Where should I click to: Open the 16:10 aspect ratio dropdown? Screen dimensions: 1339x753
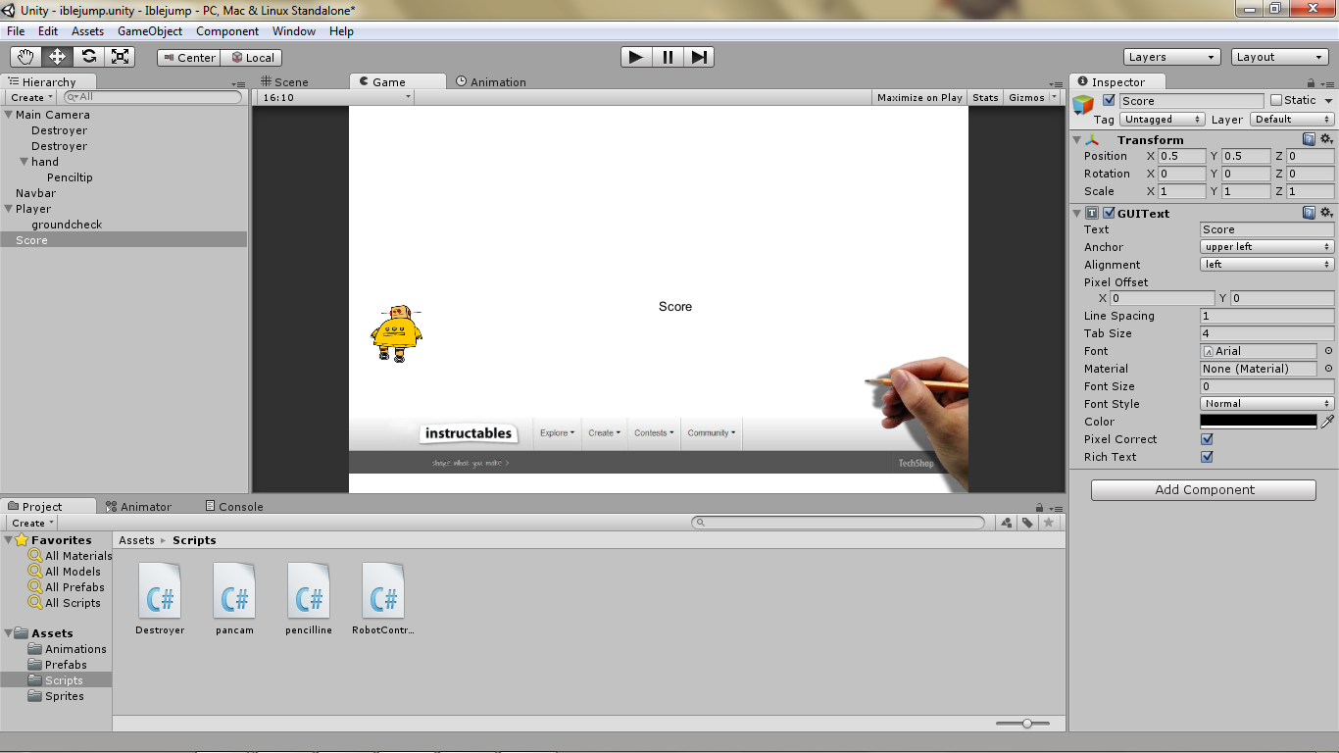(x=336, y=97)
